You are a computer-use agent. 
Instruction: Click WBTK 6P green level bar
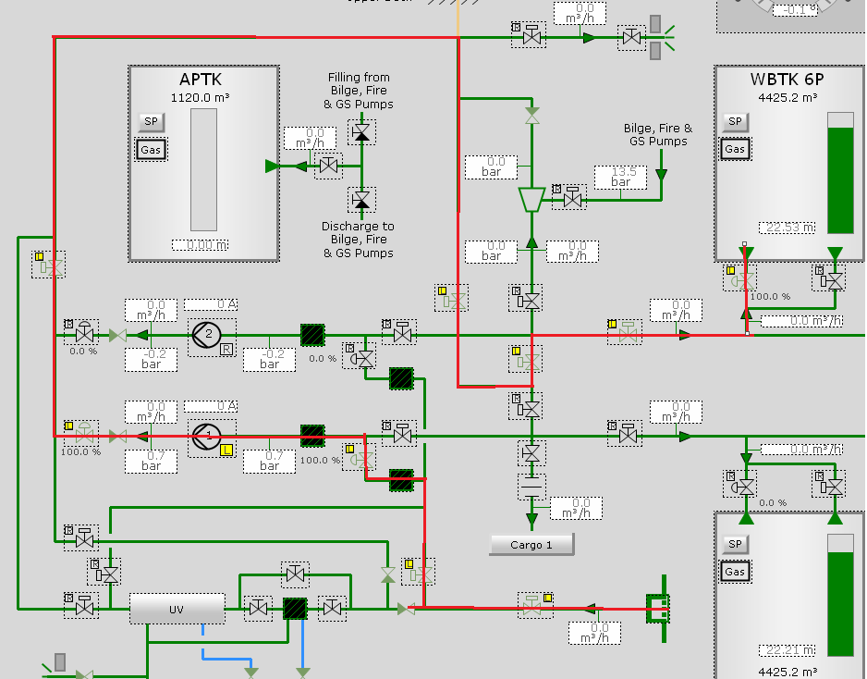pos(840,179)
